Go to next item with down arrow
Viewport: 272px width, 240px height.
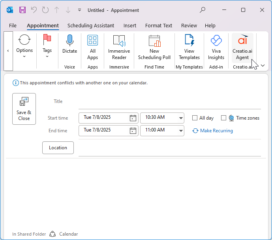pyautogui.click(x=68, y=10)
